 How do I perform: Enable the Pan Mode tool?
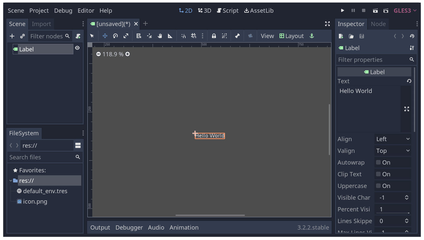pos(159,36)
